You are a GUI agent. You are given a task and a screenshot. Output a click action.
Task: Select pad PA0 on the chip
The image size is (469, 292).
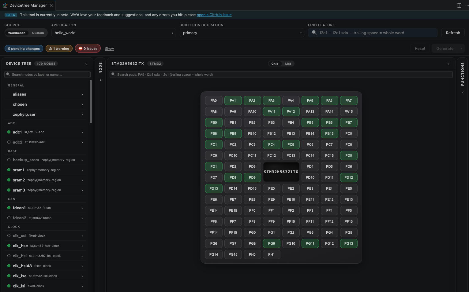(214, 100)
